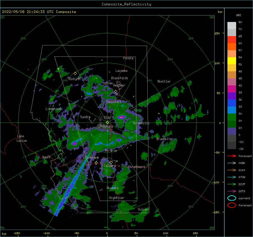The height and width of the screenshot is (237, 253).
Task: Click the Cochrane city label
Action: pos(92,158)
